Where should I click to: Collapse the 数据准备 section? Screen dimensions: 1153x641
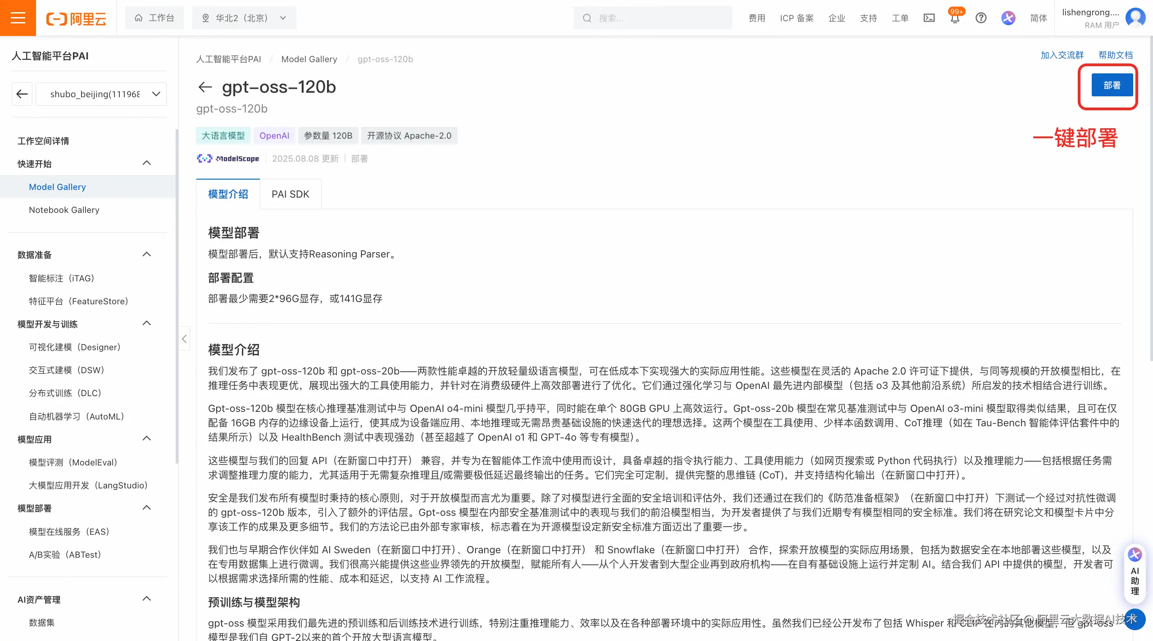coord(146,254)
